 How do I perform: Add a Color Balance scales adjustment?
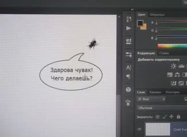coord(177,75)
